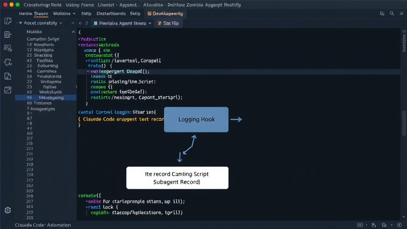Switch to the Sac flip tab
This screenshot has height=229, width=407.
[x=169, y=23]
